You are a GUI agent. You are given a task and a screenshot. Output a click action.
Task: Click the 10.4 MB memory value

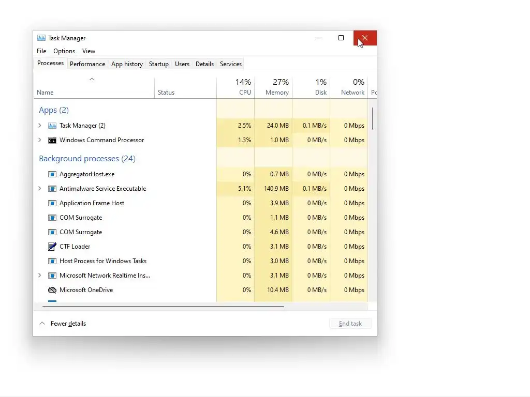coord(278,290)
